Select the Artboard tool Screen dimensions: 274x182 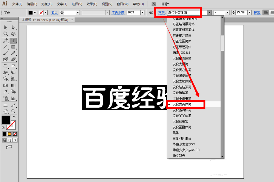pyautogui.click(x=5, y=105)
